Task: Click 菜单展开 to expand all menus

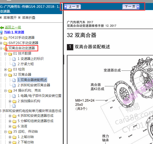Action: (10, 18)
